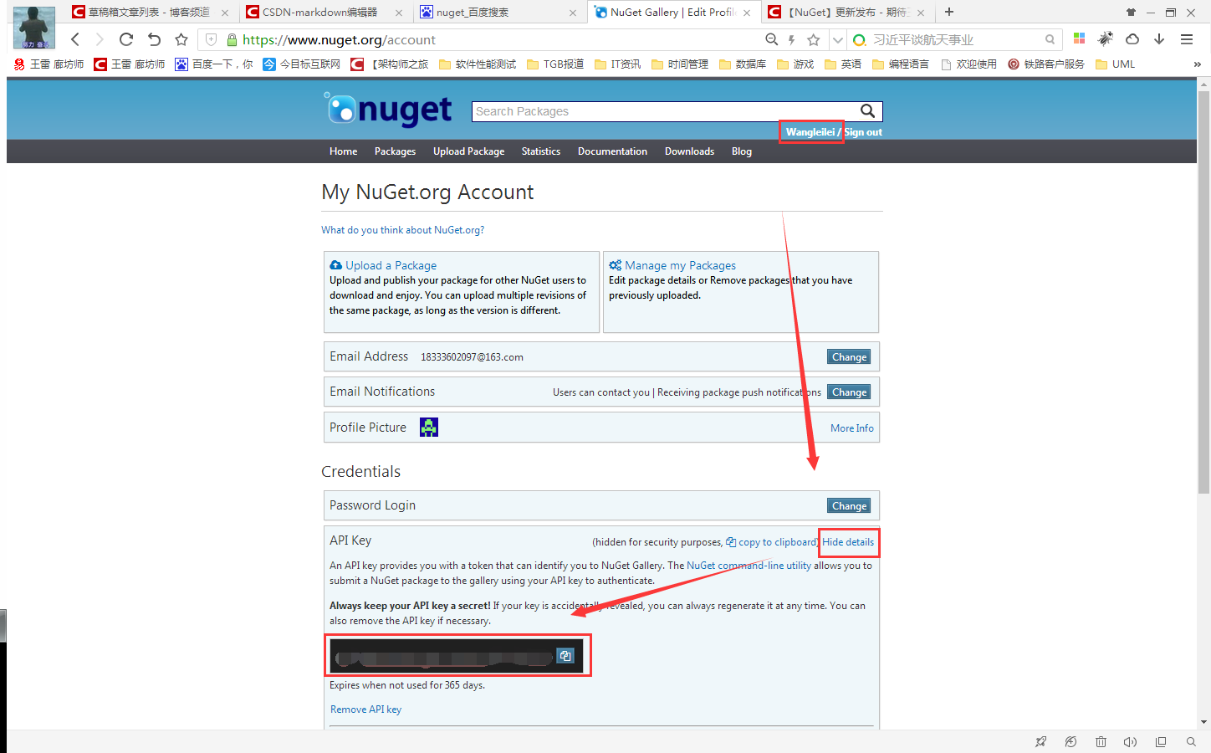The width and height of the screenshot is (1211, 753).
Task: Click the shield security icon in address bar
Action: [212, 39]
